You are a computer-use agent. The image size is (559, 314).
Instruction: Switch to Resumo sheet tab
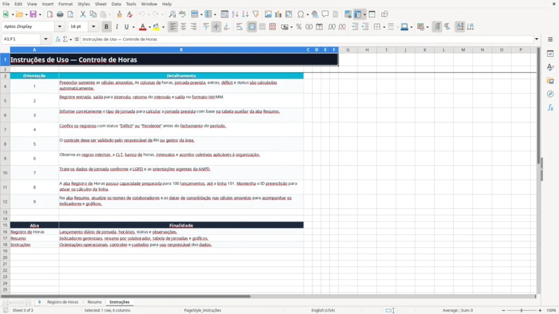94,302
